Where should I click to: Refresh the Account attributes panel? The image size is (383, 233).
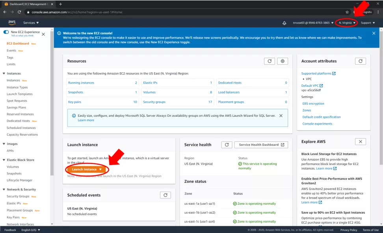[x=360, y=61]
